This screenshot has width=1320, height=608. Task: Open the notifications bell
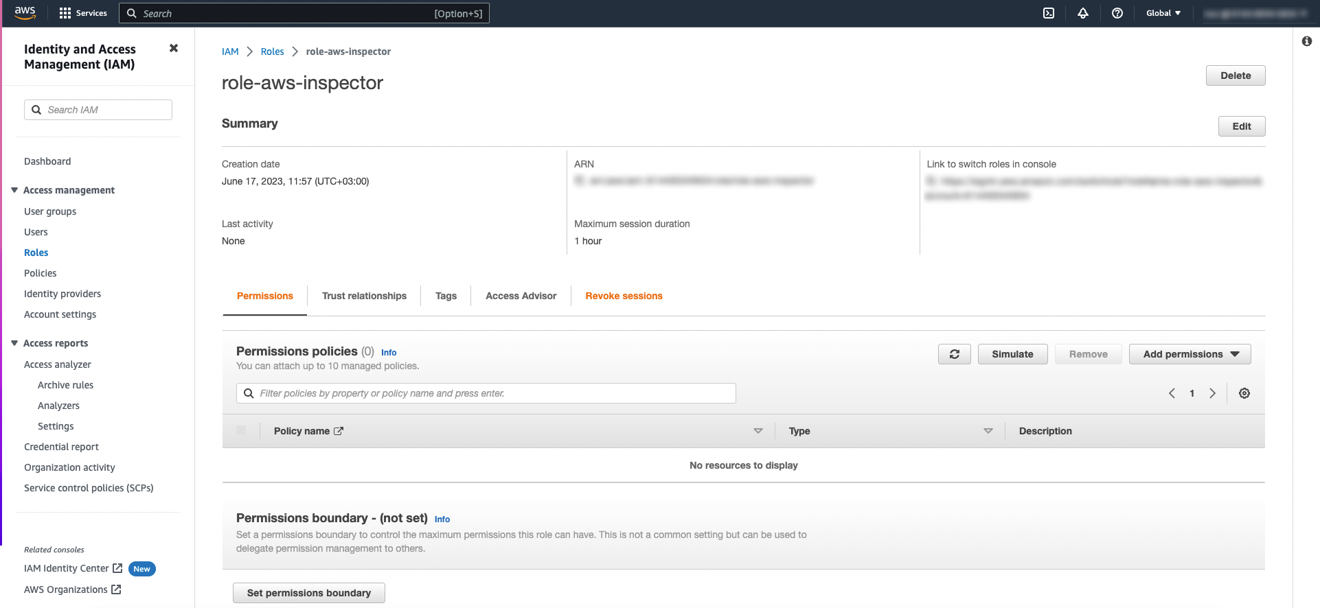1083,13
